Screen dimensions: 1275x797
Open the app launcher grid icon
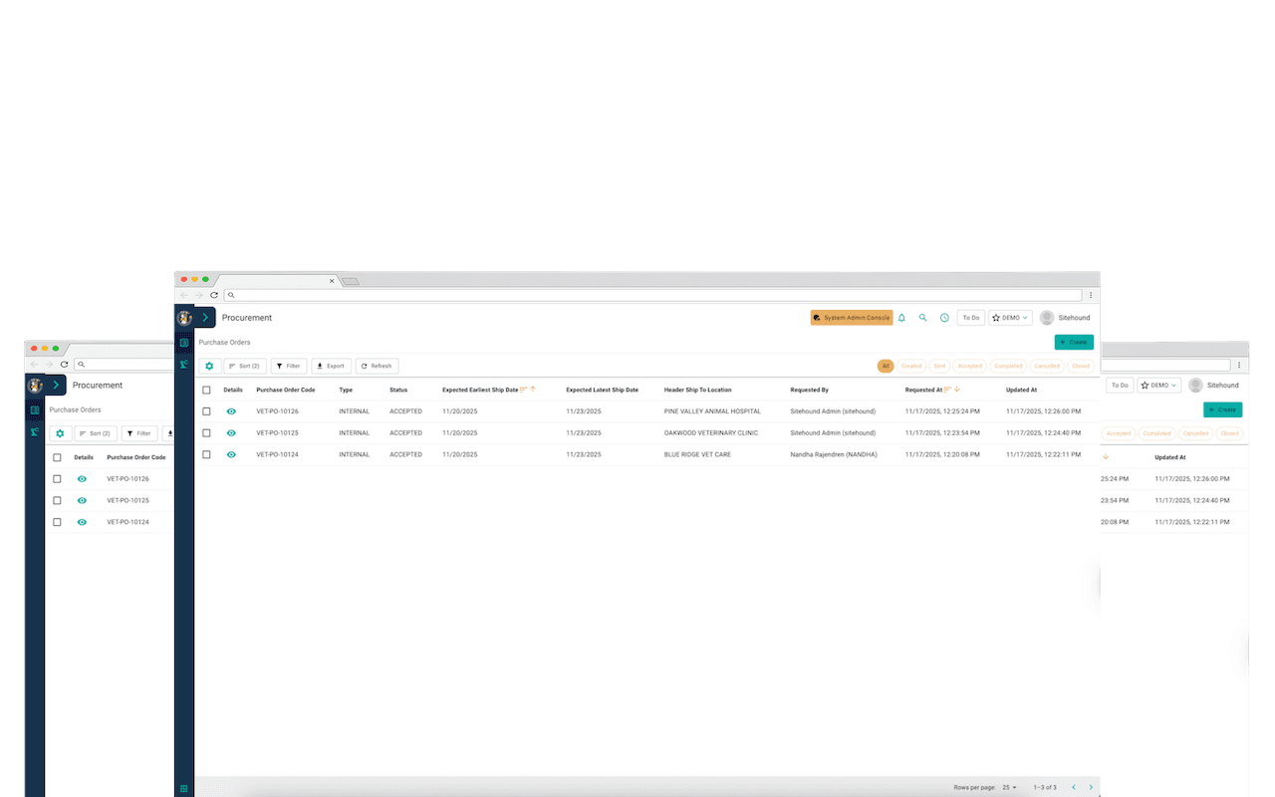[183, 787]
